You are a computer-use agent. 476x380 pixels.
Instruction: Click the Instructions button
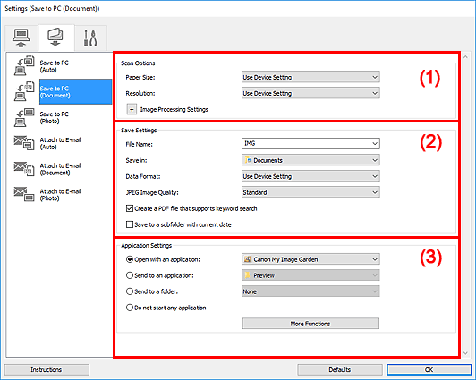coord(47,369)
